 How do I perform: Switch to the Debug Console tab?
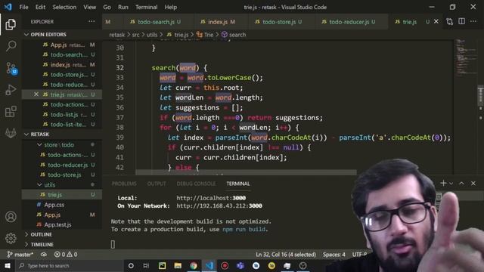click(x=196, y=184)
